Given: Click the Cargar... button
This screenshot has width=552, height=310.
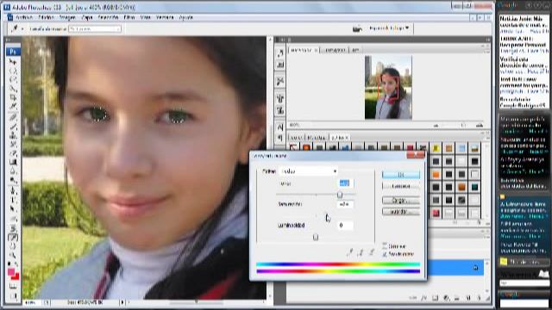Looking at the screenshot, I should point(401,201).
